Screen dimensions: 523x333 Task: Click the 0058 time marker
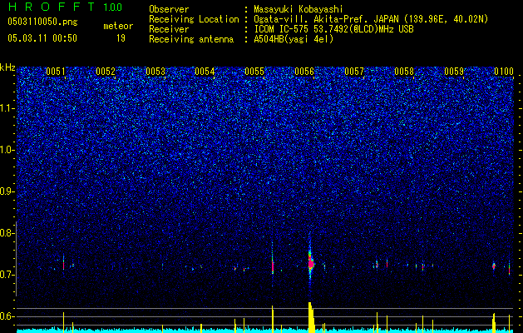click(404, 72)
